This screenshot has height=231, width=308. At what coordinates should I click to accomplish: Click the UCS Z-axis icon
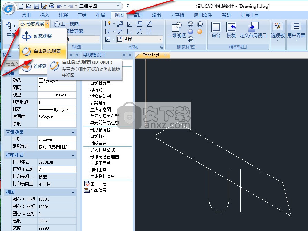[x=139, y=32]
